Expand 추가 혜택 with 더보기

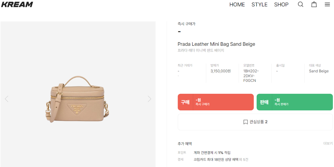328,143
